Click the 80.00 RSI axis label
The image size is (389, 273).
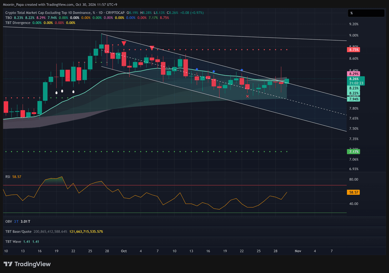354,179
